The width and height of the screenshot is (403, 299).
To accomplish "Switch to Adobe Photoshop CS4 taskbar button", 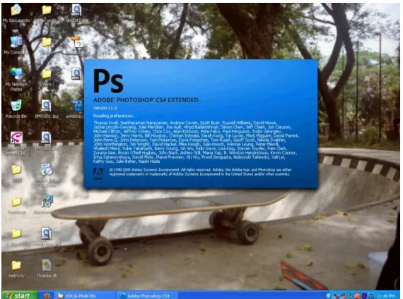I will [x=146, y=295].
